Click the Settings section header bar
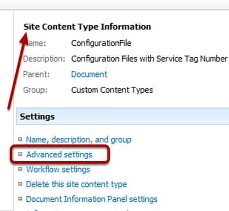 tap(123, 116)
